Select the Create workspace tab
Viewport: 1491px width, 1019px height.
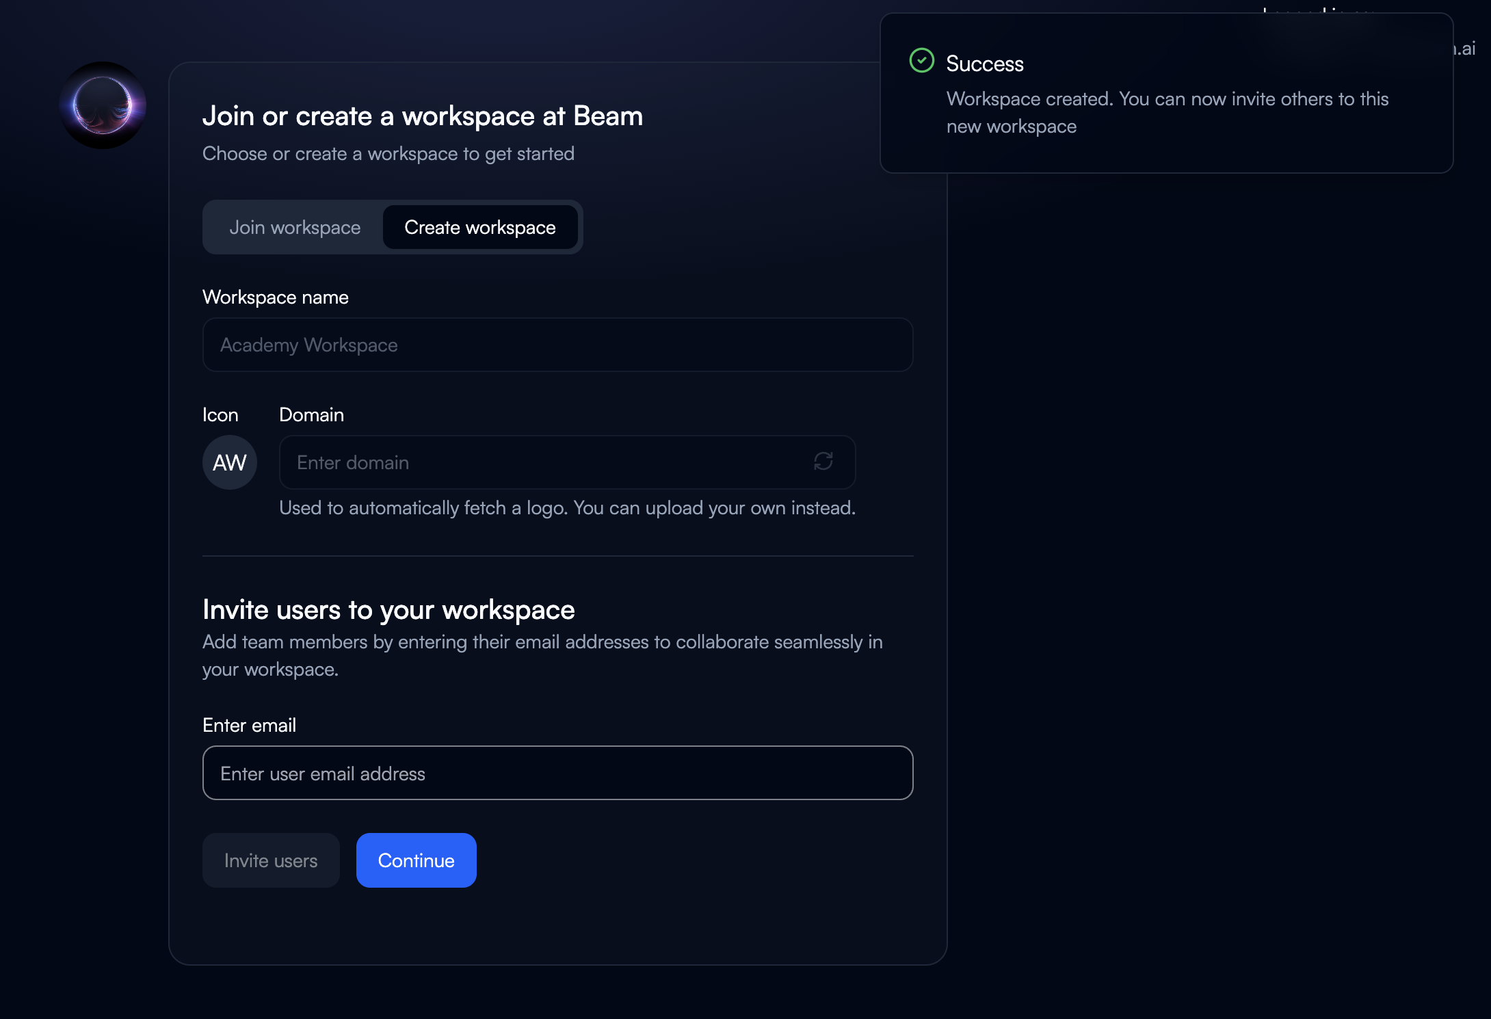coord(480,228)
